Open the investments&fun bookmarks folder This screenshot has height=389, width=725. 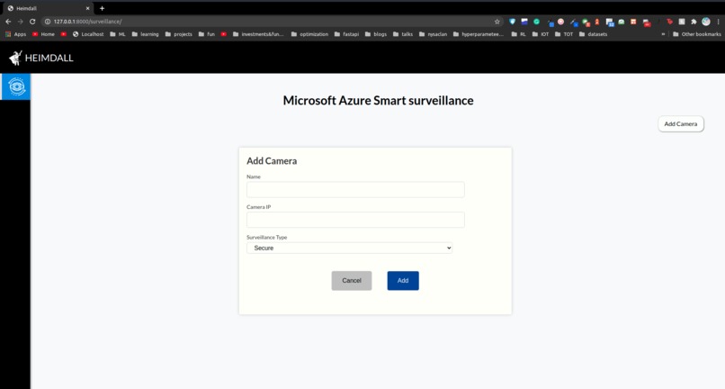click(258, 34)
